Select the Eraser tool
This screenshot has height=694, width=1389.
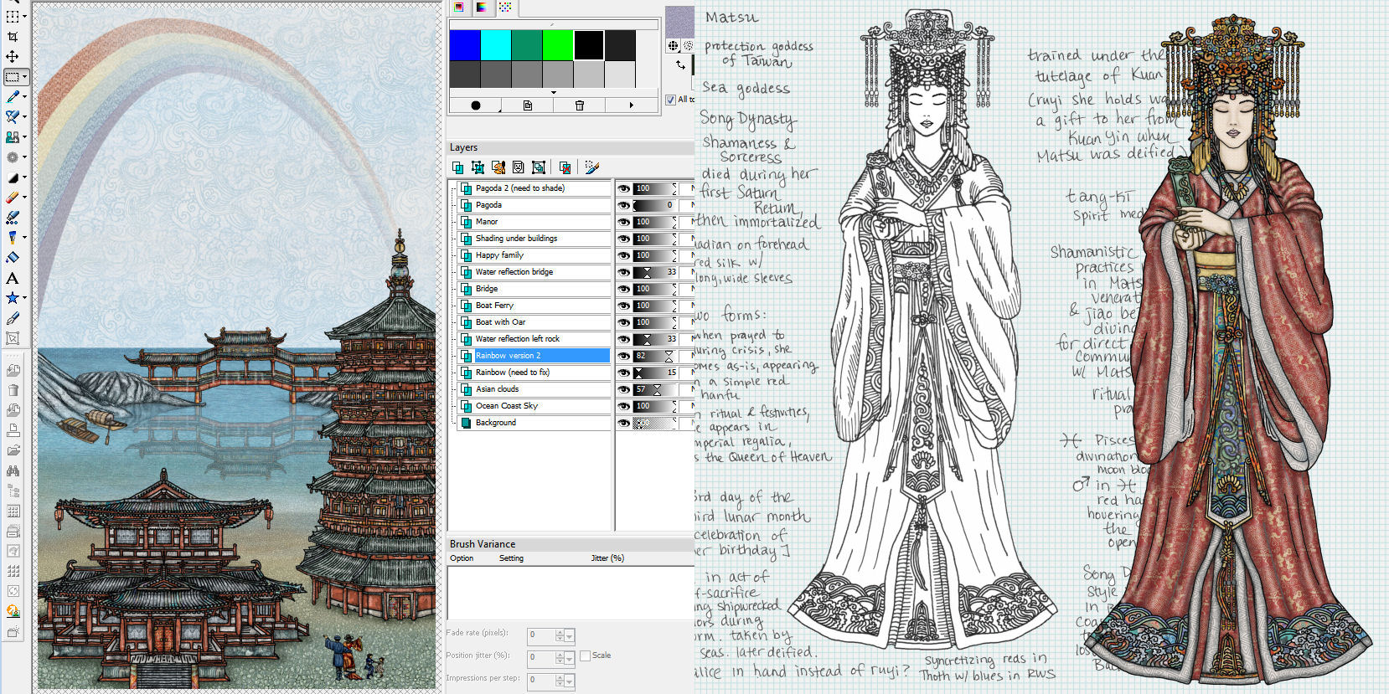(13, 198)
